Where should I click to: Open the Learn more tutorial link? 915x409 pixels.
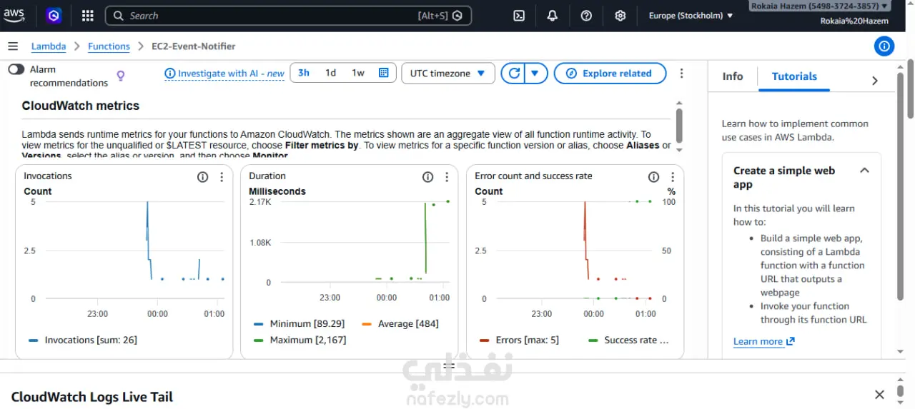763,341
